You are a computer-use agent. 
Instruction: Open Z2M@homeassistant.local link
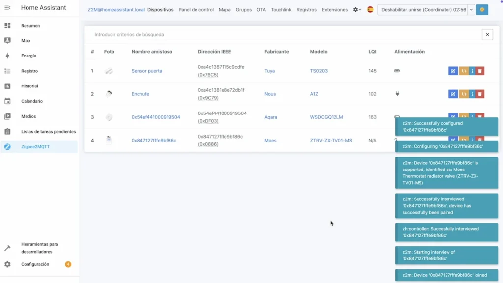[116, 10]
